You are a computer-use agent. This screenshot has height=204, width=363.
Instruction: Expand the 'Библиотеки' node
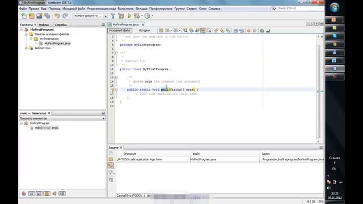click(27, 48)
